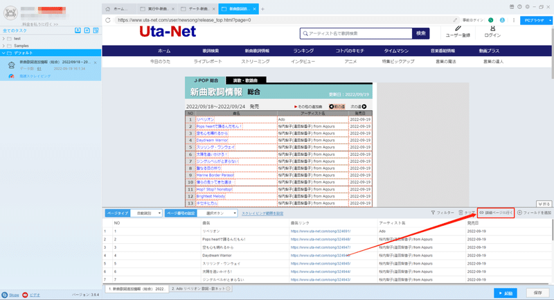This screenshot has width=554, height=300.
Task: Click the URL address bar
Action: [283, 20]
